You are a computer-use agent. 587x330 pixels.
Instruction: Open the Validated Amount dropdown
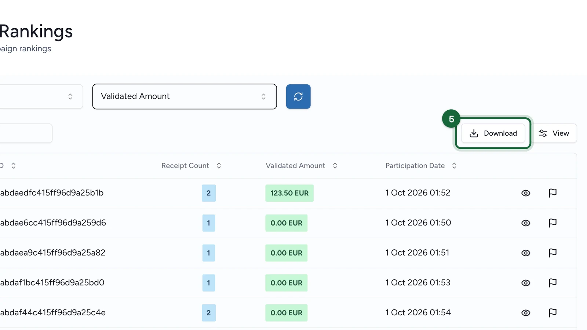coord(185,96)
